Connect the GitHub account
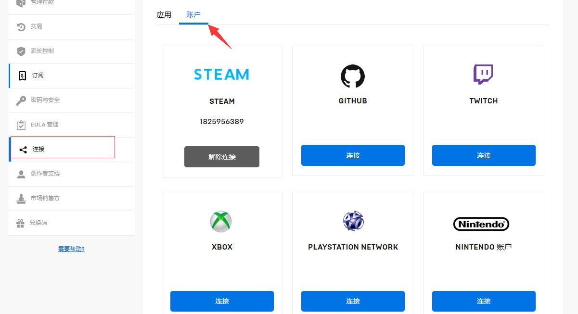578x314 pixels. [353, 155]
